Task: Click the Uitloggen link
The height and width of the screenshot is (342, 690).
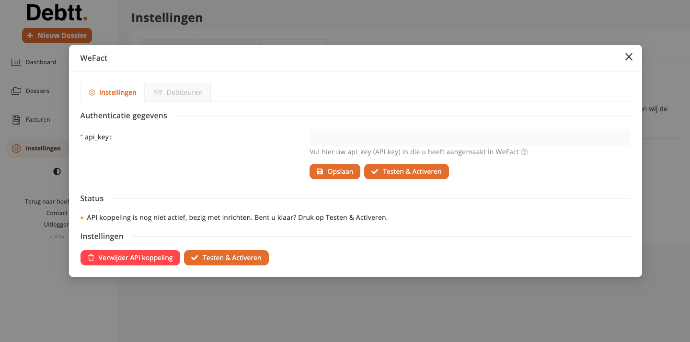Action: coord(56,225)
